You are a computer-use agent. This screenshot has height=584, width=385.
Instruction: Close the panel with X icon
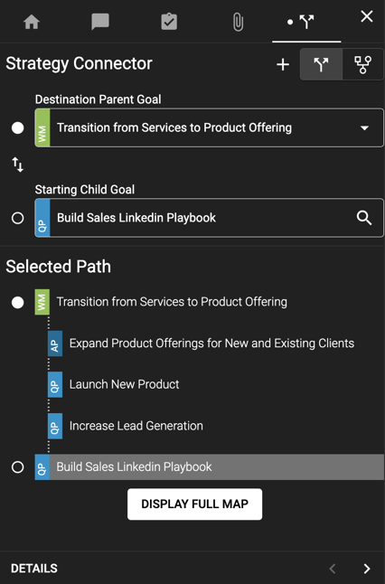[367, 16]
